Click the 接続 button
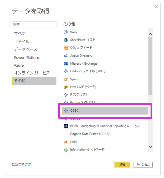Viewport: 164px width, 178px height. click(x=122, y=165)
